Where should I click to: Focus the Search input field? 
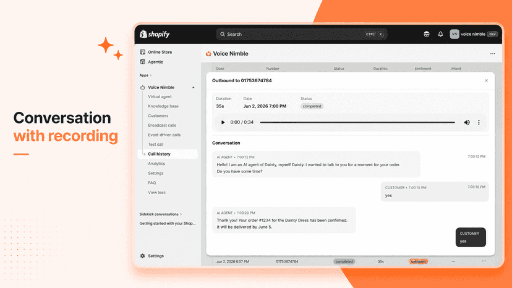[302, 34]
